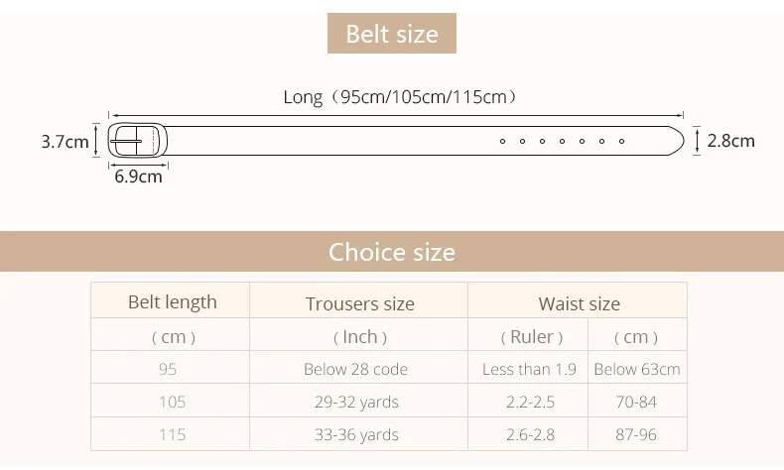Screen dimensions: 784x470
Task: Click the Below 28 code cell
Action: pos(355,369)
